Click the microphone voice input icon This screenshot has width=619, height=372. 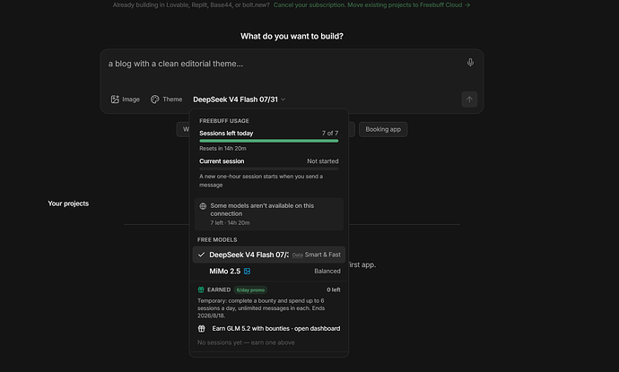coord(470,63)
